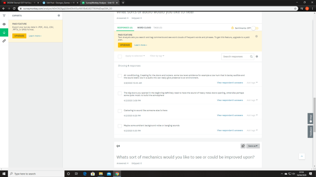The height and width of the screenshot is (177, 316).
Task: Open the filter funnel icon in sidebar
Action: (4, 16)
